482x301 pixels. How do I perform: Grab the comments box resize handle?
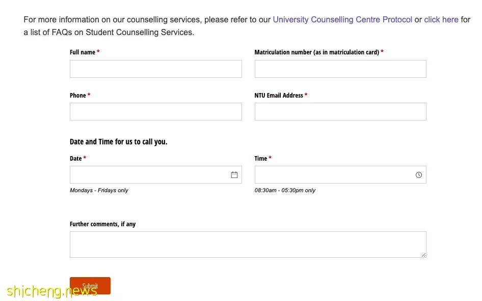point(423,255)
